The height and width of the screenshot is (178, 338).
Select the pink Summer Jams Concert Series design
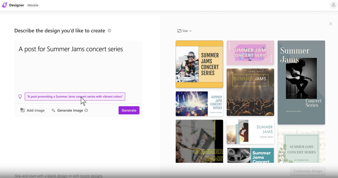(250, 53)
